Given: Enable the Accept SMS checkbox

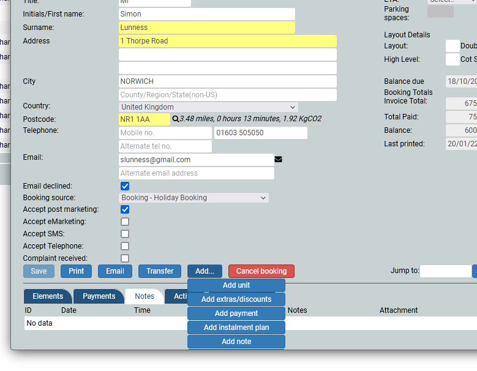Looking at the screenshot, I should pyautogui.click(x=125, y=234).
